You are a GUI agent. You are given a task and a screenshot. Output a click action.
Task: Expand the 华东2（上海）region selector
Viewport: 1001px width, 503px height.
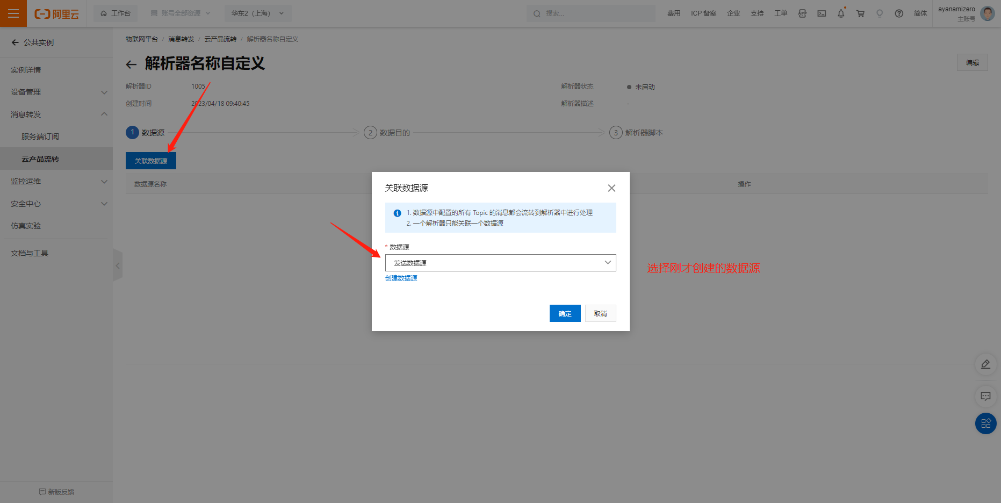pyautogui.click(x=257, y=13)
